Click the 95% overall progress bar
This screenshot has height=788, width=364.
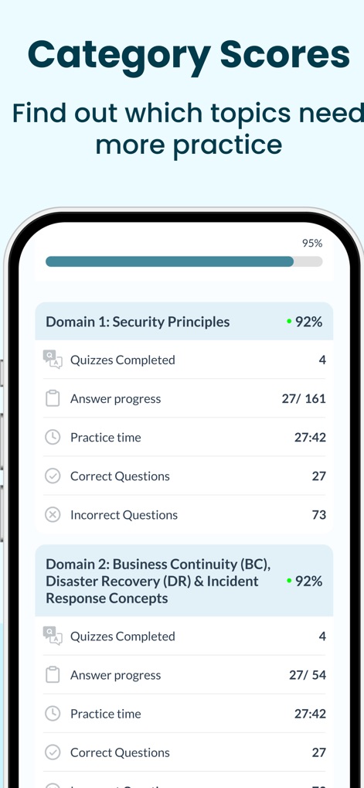(x=184, y=261)
